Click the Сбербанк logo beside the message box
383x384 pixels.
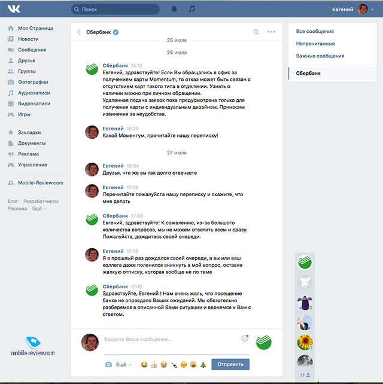tap(264, 342)
